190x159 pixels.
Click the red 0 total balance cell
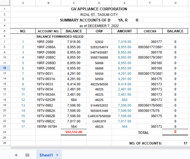coord(175,132)
